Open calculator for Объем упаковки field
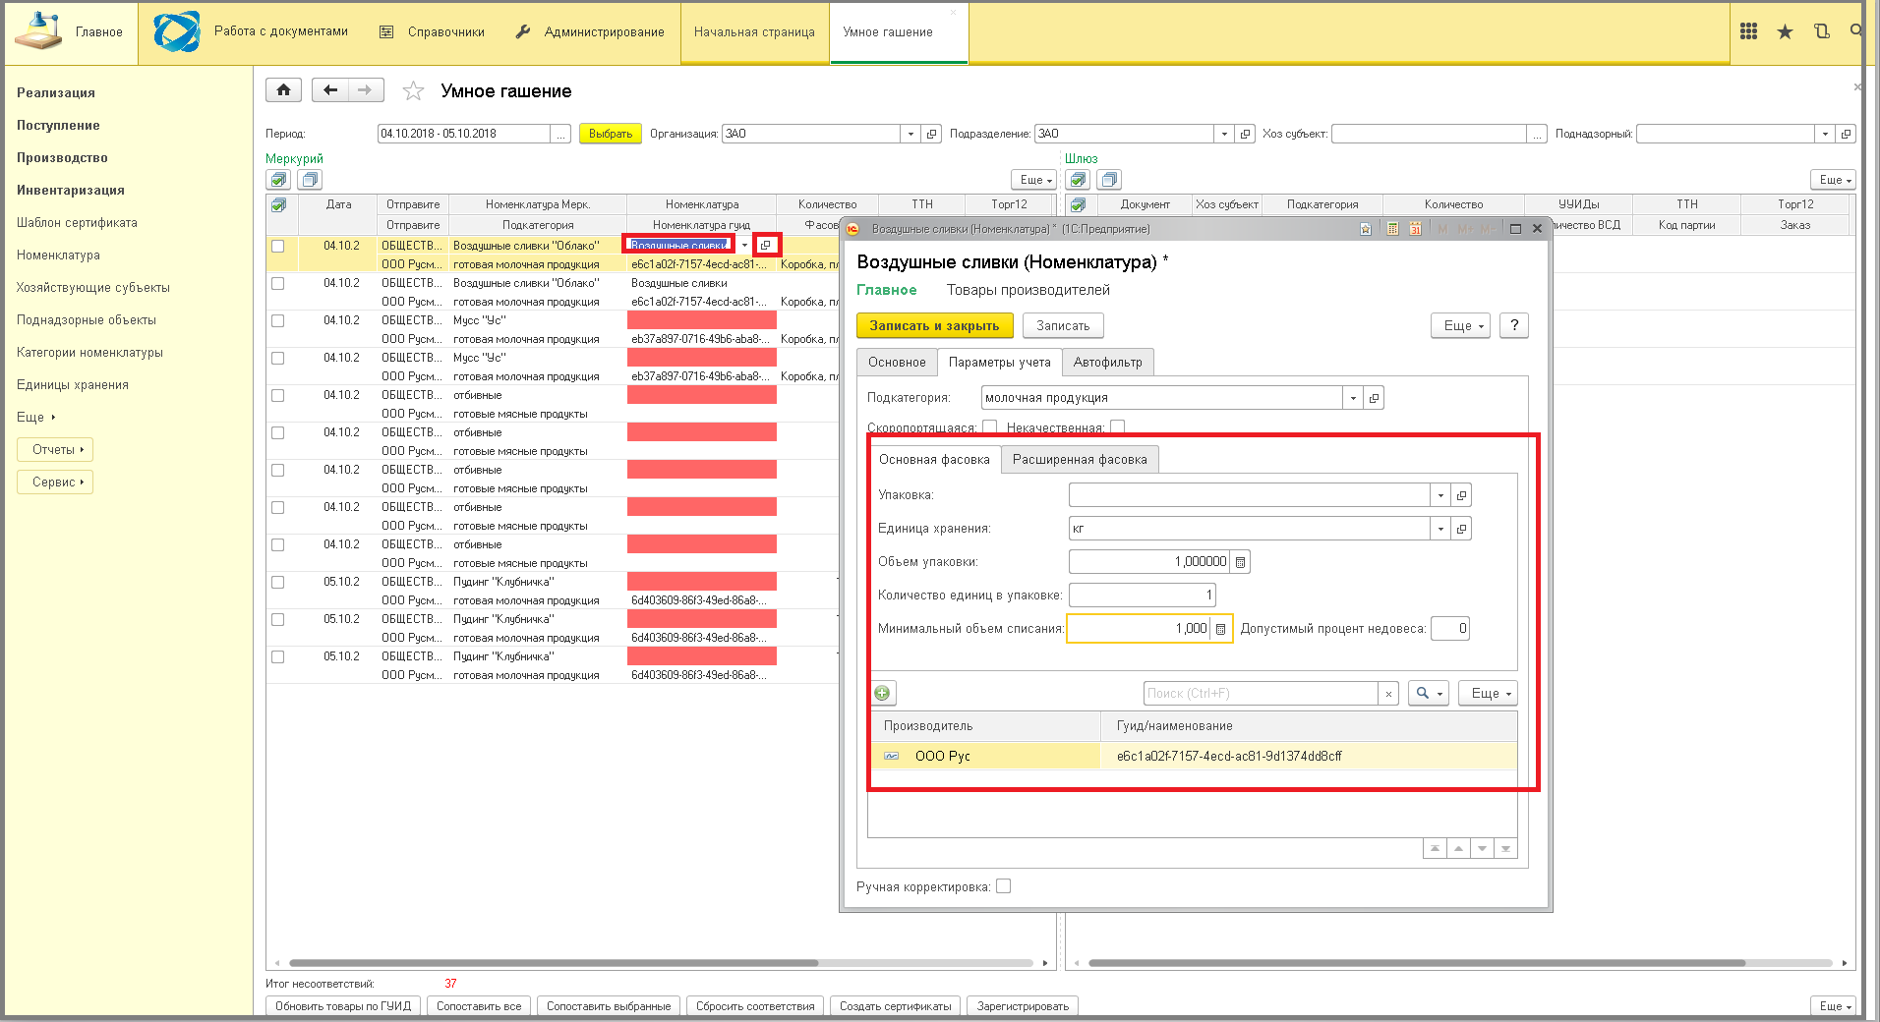The height and width of the screenshot is (1022, 1880). pos(1241,562)
